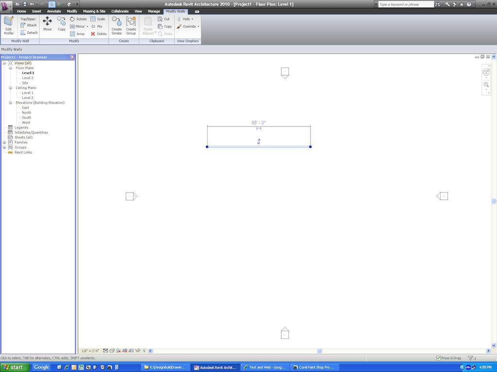Click the Modify arrow in quick access toolbar
Screen dimensions: 497x372
coord(52,4)
